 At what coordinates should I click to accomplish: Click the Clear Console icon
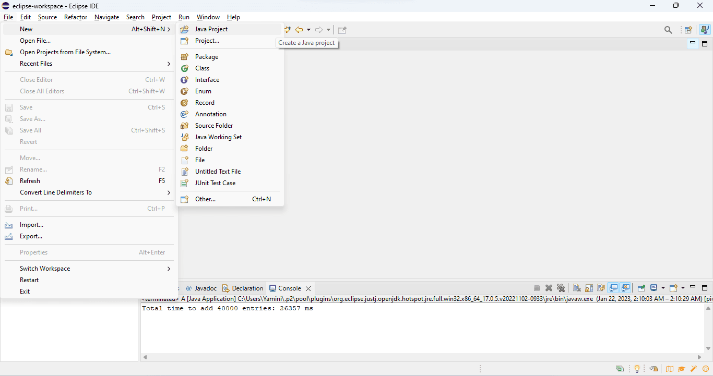pyautogui.click(x=577, y=288)
